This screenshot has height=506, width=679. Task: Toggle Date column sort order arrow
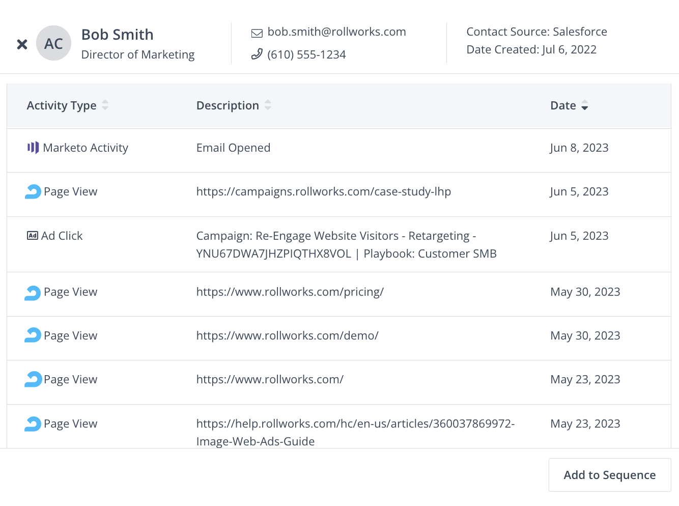coord(584,105)
